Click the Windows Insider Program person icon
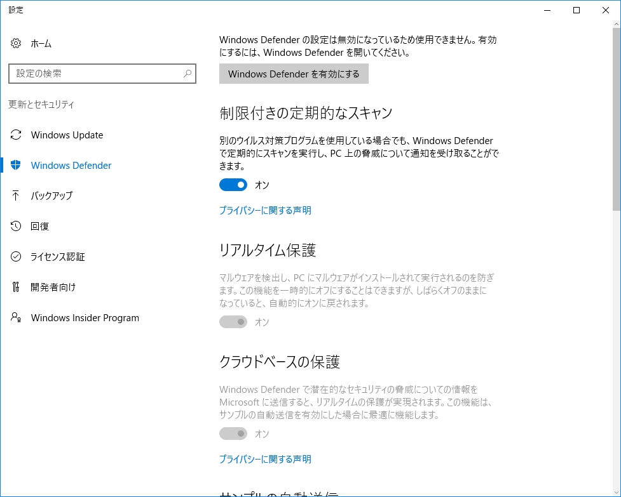Screen dimensions: 621x497 point(15,317)
